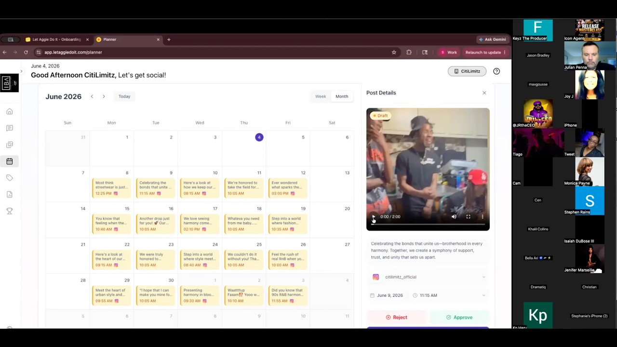Open June 29 post Meet the heart

pyautogui.click(x=111, y=295)
